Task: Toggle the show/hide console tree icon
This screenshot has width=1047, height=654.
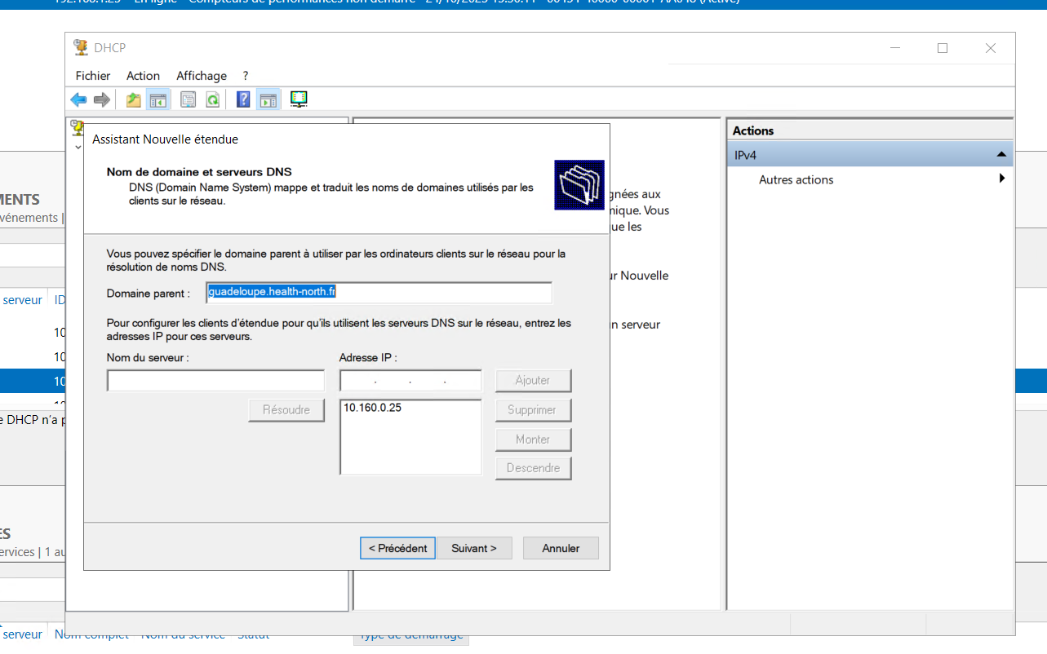Action: click(157, 99)
